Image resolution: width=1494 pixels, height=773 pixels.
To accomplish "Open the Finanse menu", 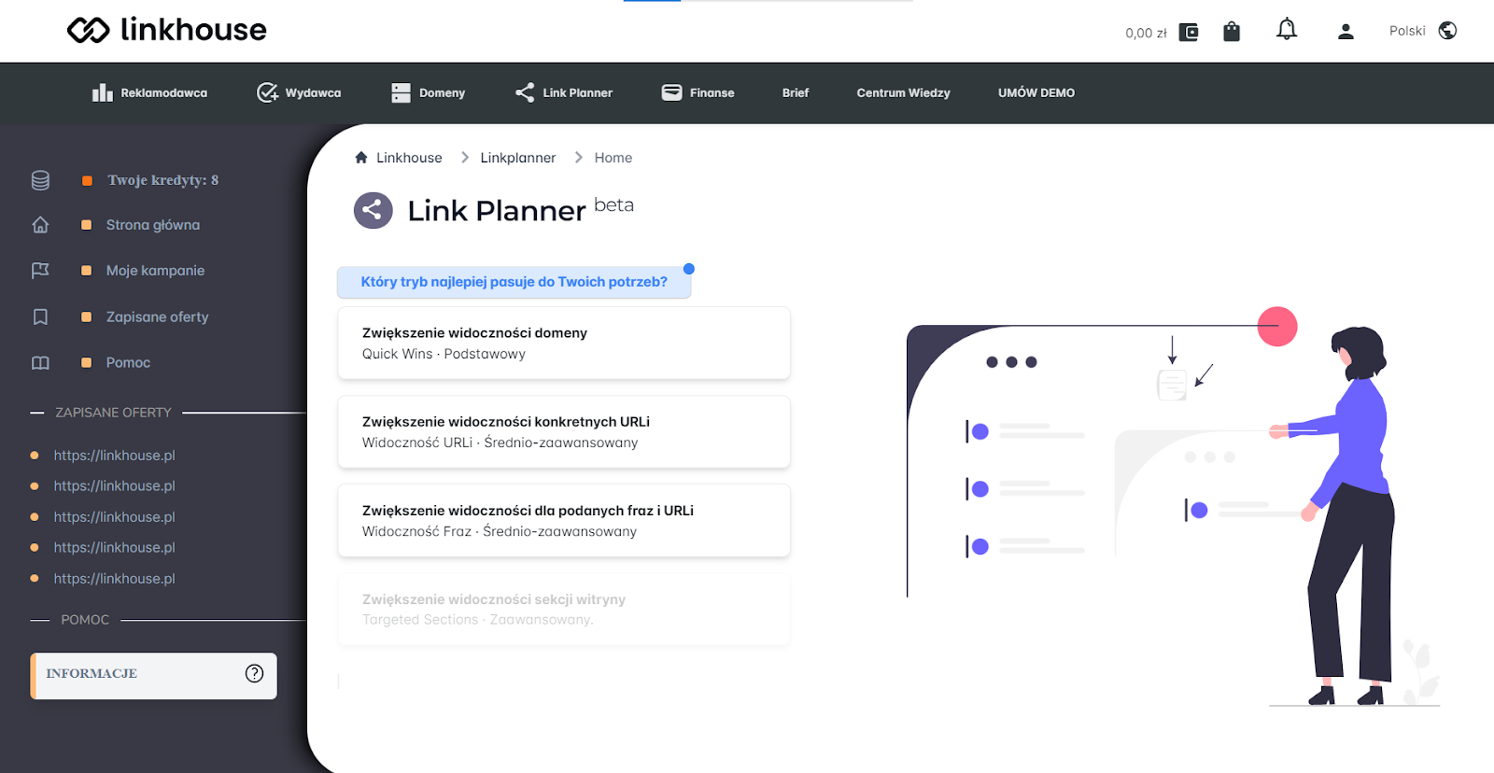I will [x=698, y=92].
